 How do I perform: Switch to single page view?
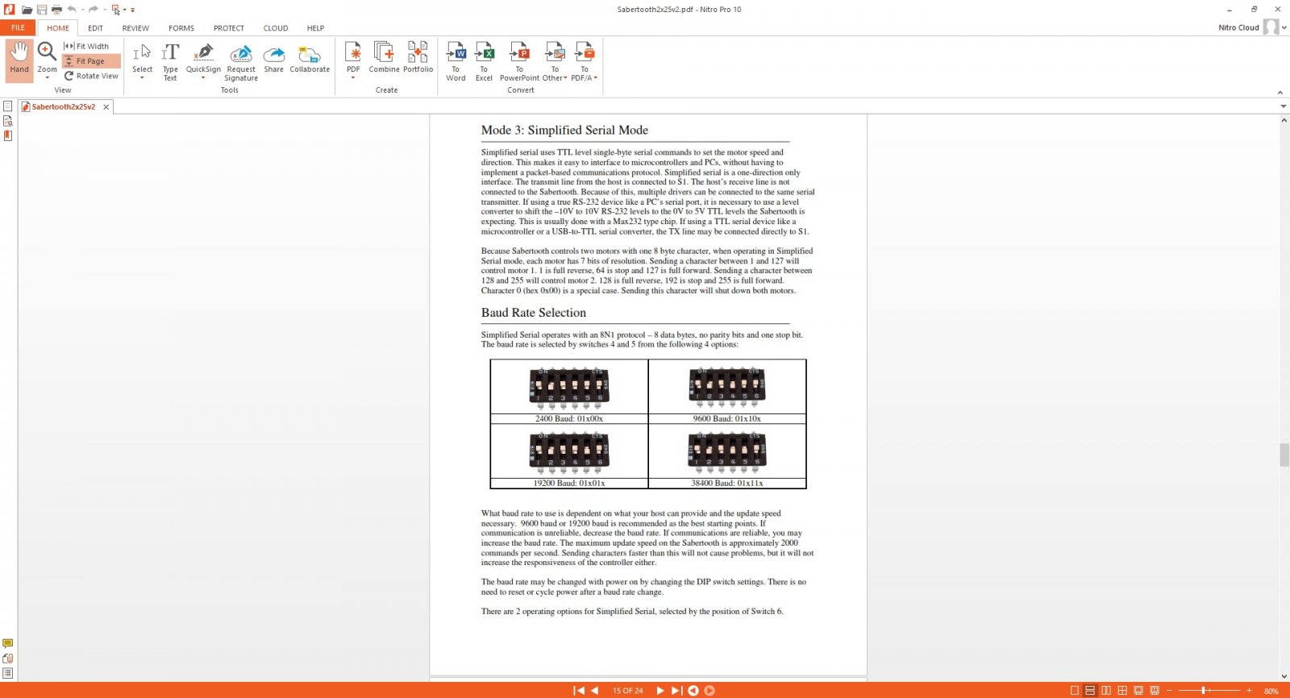click(x=1074, y=691)
